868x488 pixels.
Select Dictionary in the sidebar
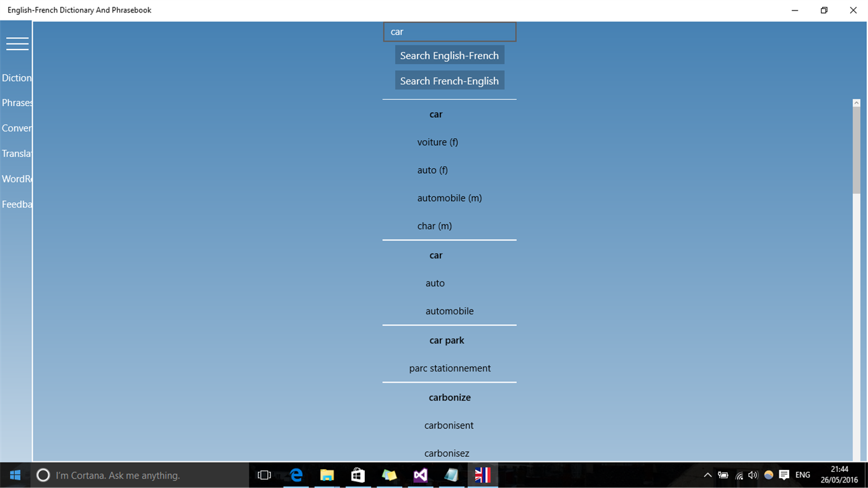click(15, 78)
